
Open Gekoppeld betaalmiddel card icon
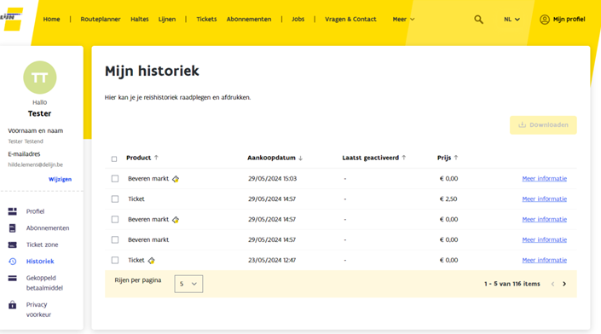[x=12, y=278]
